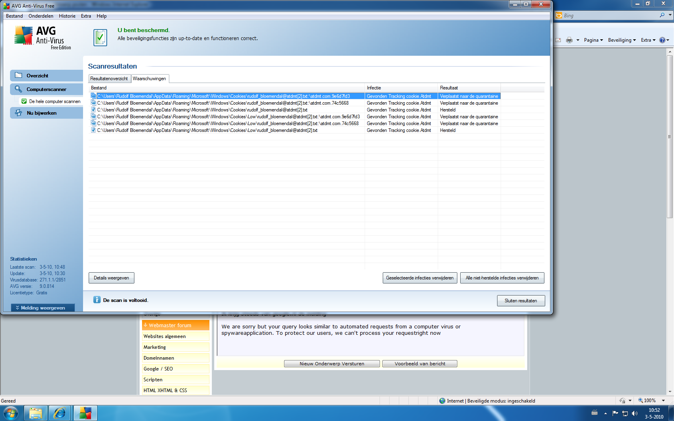This screenshot has height=421, width=674.
Task: Click the protected status shield checkmark icon
Action: pyautogui.click(x=100, y=38)
